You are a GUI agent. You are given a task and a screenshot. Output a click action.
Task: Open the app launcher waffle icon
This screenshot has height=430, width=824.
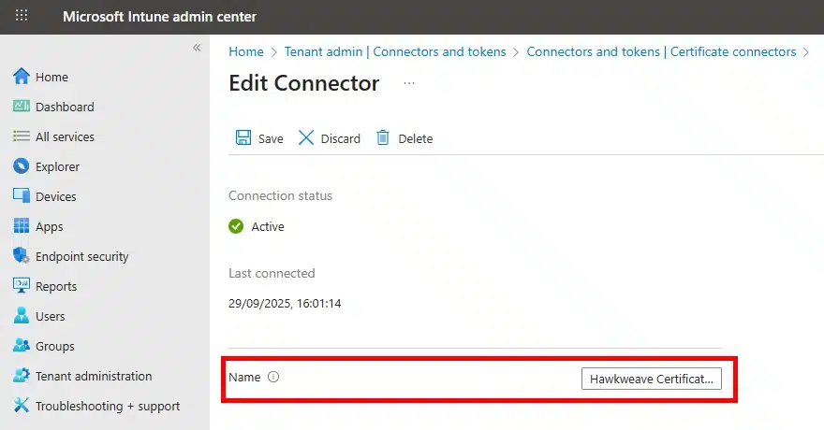tap(22, 16)
